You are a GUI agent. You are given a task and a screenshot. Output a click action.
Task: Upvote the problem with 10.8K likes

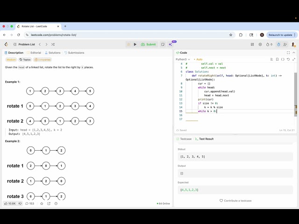10,203
